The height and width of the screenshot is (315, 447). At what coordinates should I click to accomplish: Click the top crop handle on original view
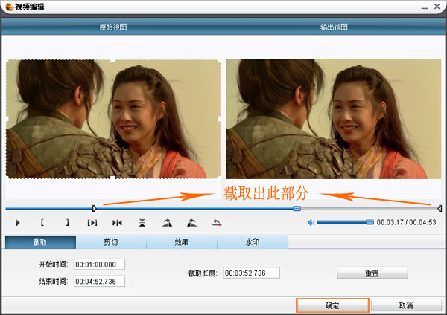click(x=113, y=60)
